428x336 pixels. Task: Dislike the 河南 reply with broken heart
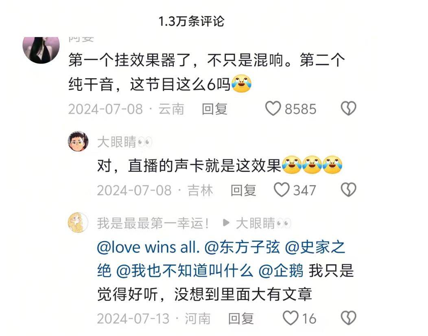coord(349,318)
